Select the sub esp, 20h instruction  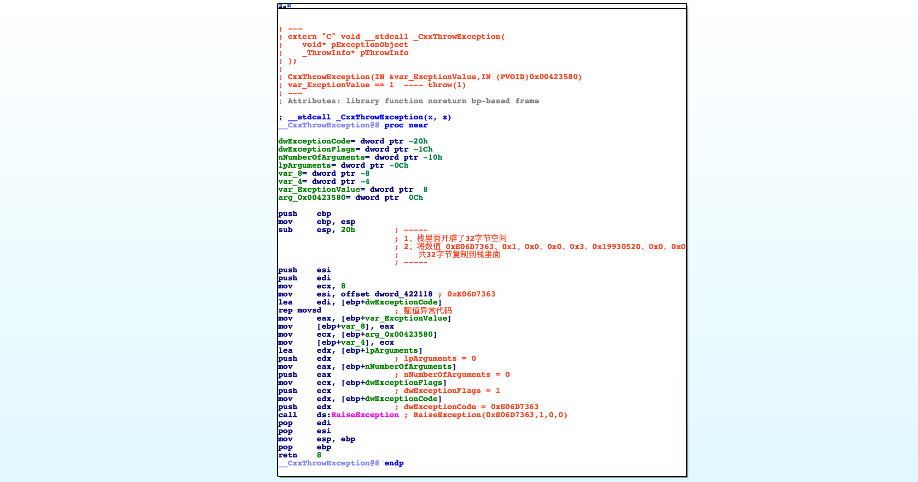pyautogui.click(x=316, y=230)
